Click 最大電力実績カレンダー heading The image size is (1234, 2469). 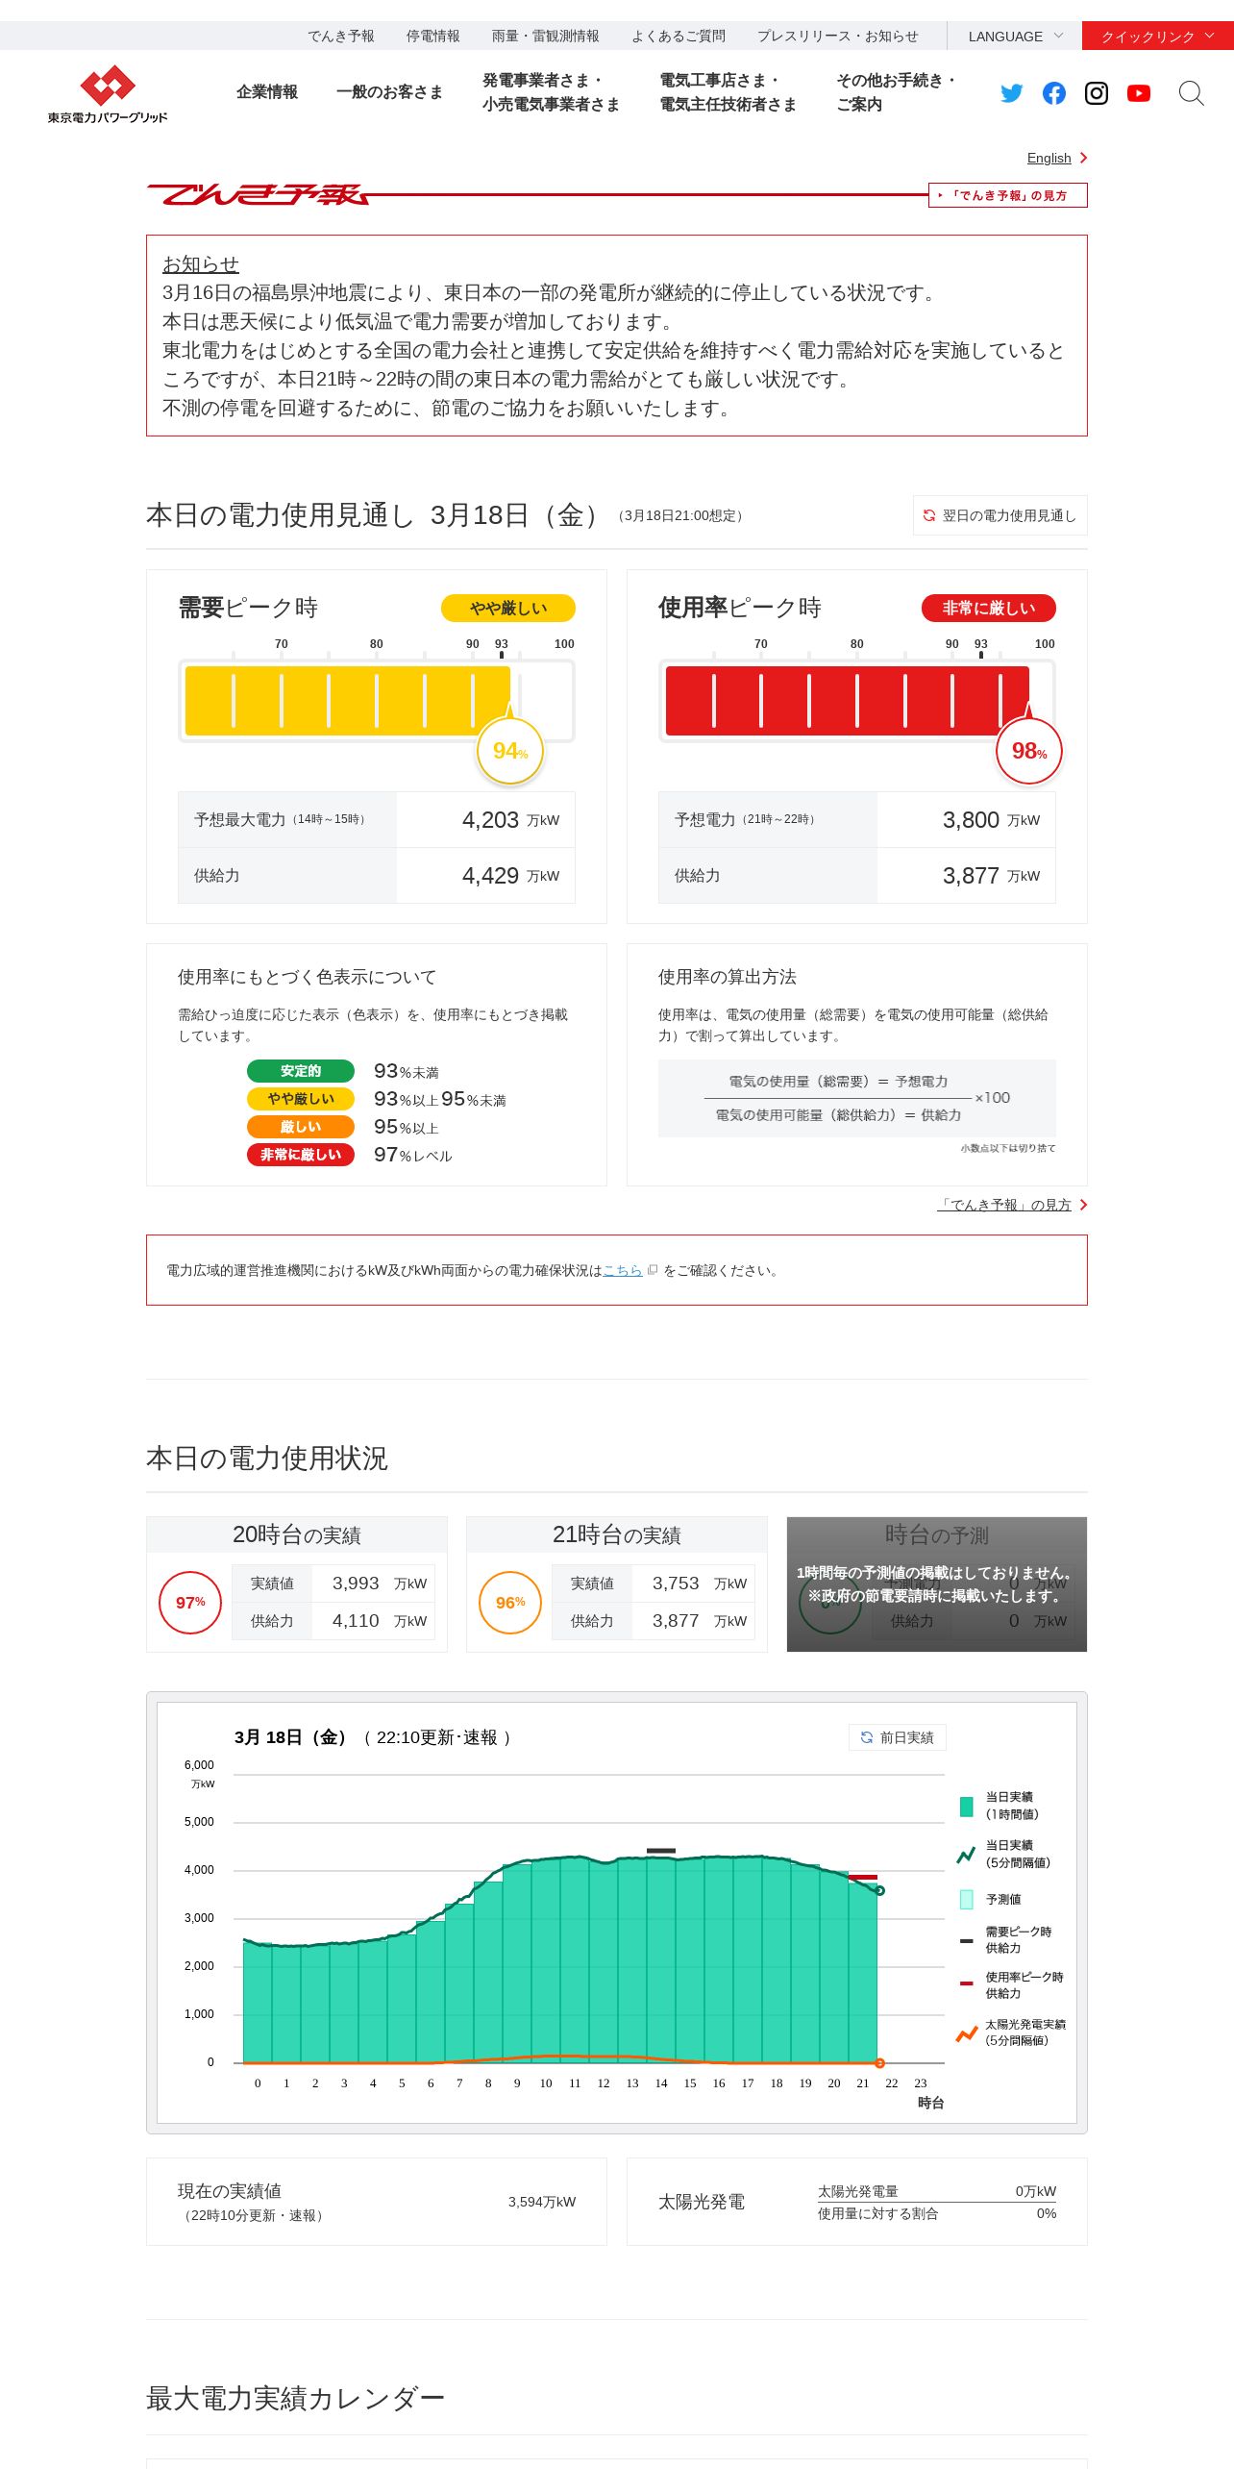(x=295, y=2398)
